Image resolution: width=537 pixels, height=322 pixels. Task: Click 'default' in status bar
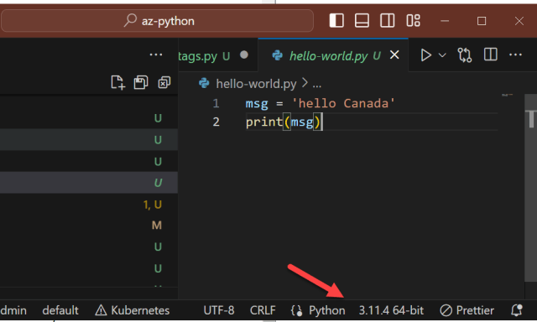coord(60,310)
